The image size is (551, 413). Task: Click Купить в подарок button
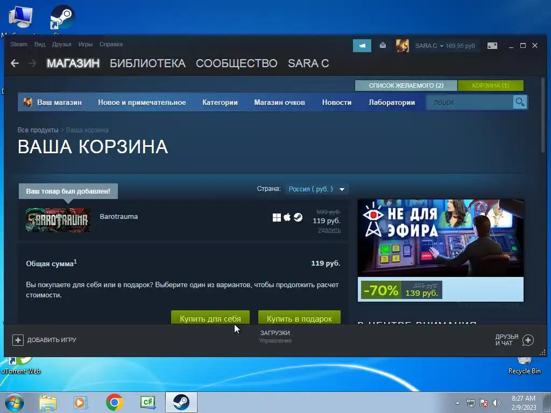299,318
